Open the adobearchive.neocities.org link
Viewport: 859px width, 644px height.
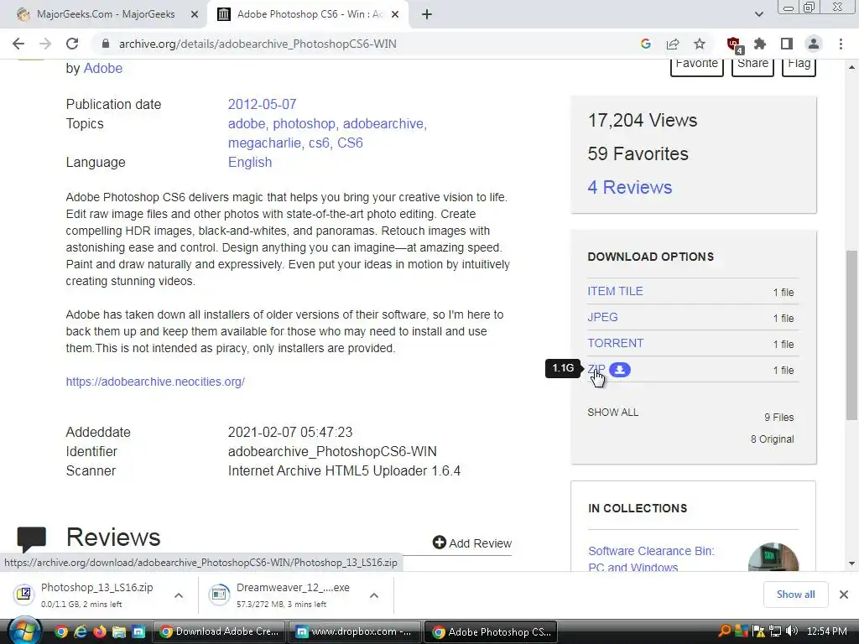click(155, 382)
